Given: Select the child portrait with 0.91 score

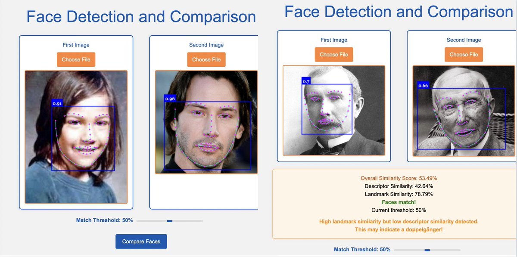Looking at the screenshot, I should pos(76,137).
